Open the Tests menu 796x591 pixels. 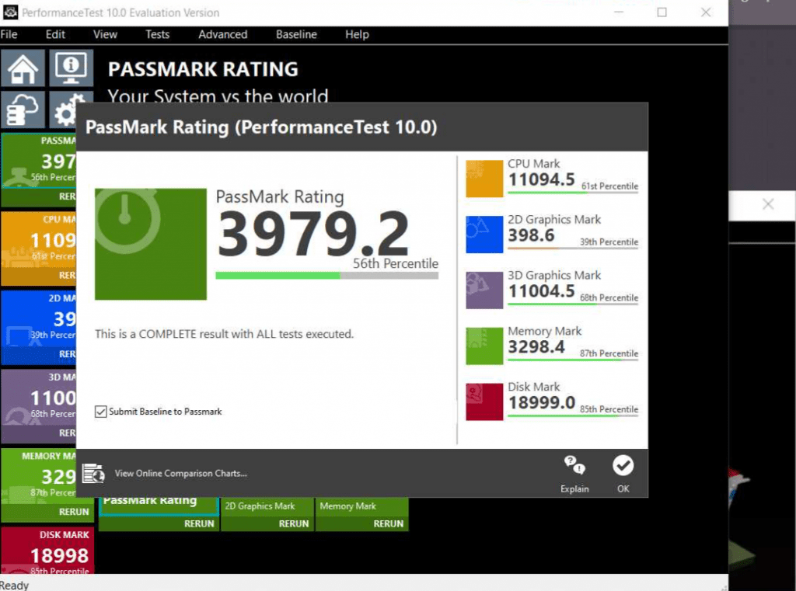click(x=157, y=34)
